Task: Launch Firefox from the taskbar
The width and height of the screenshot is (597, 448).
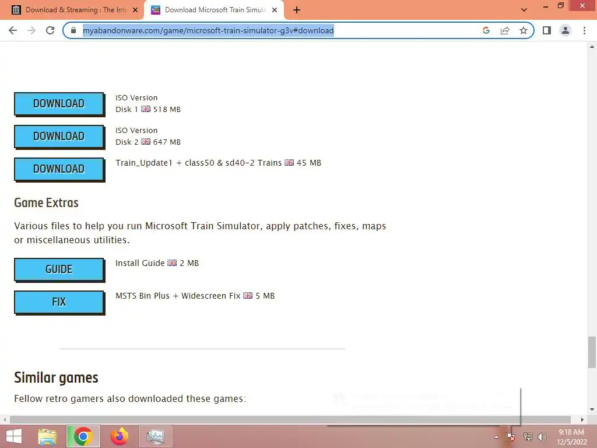Action: coord(119,436)
